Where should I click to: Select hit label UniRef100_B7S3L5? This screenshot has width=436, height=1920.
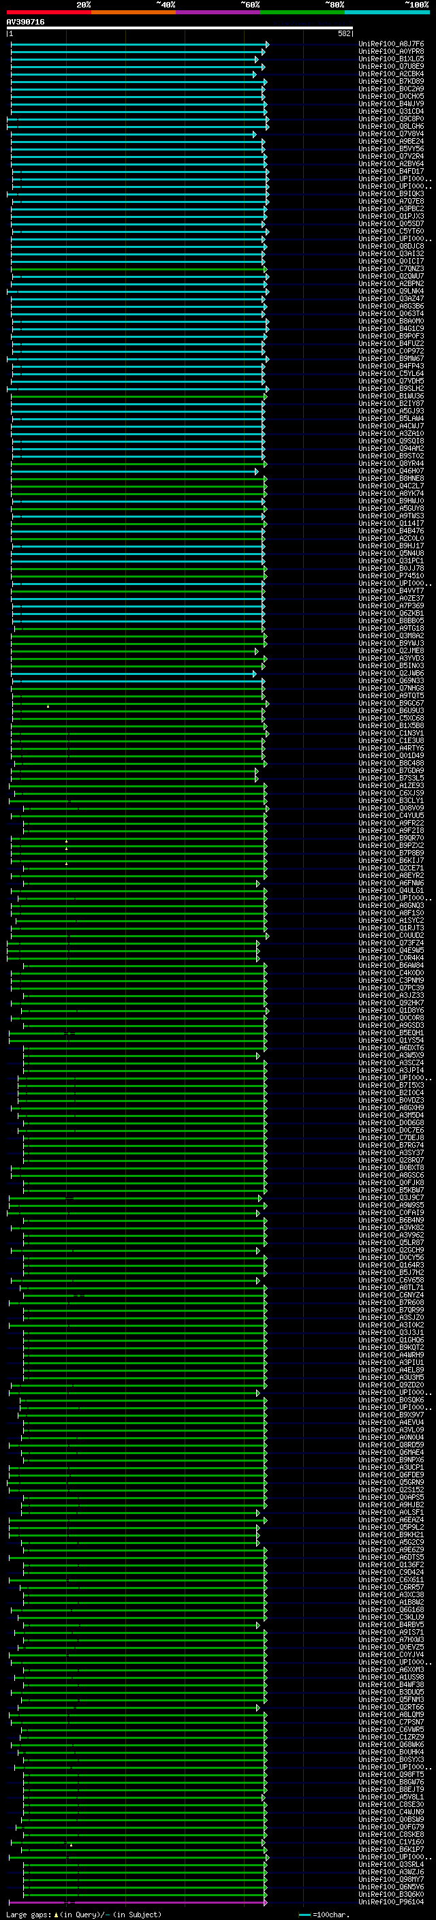click(x=391, y=778)
